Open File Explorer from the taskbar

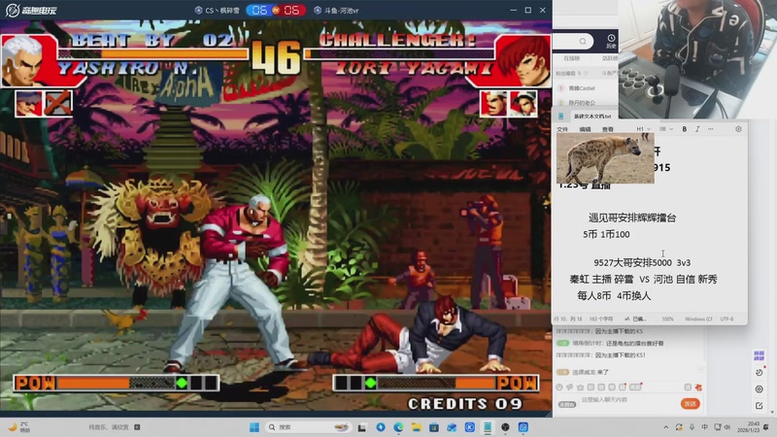point(417,427)
